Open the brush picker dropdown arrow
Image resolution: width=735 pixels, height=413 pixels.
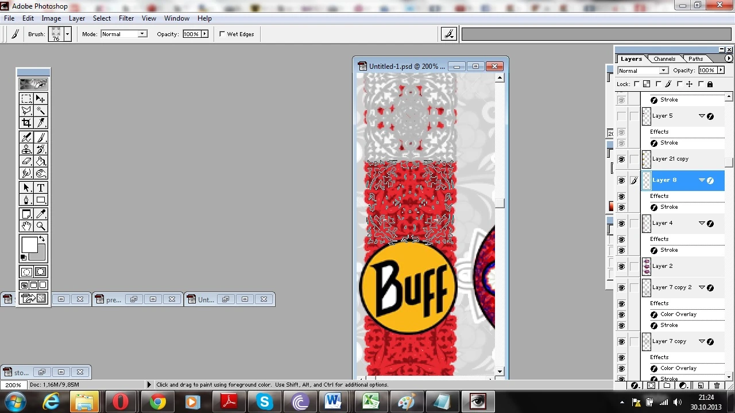point(67,34)
